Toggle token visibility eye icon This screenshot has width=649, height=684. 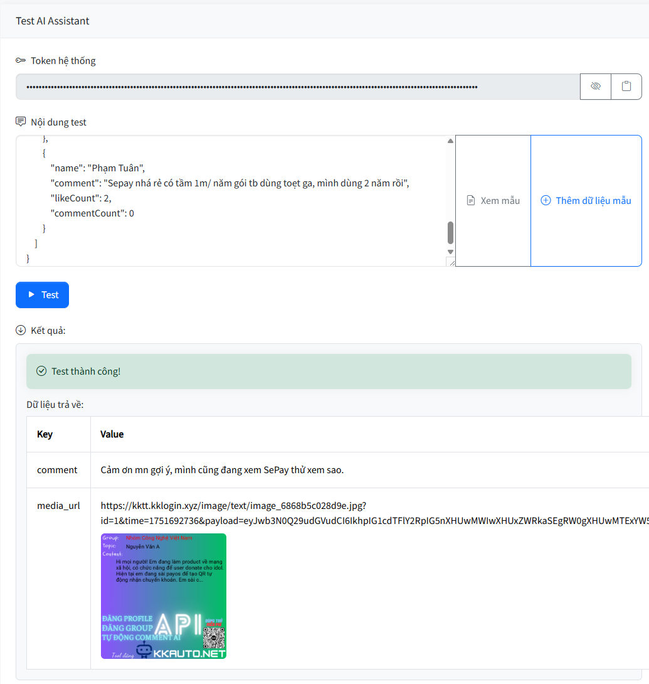(596, 87)
